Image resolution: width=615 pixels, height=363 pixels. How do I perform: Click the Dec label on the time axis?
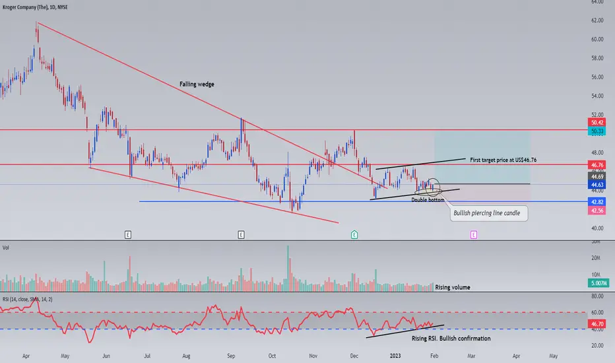tap(354, 356)
